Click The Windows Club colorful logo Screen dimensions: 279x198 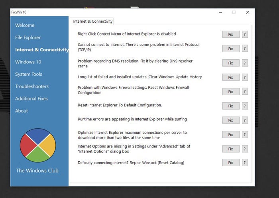pos(38,145)
